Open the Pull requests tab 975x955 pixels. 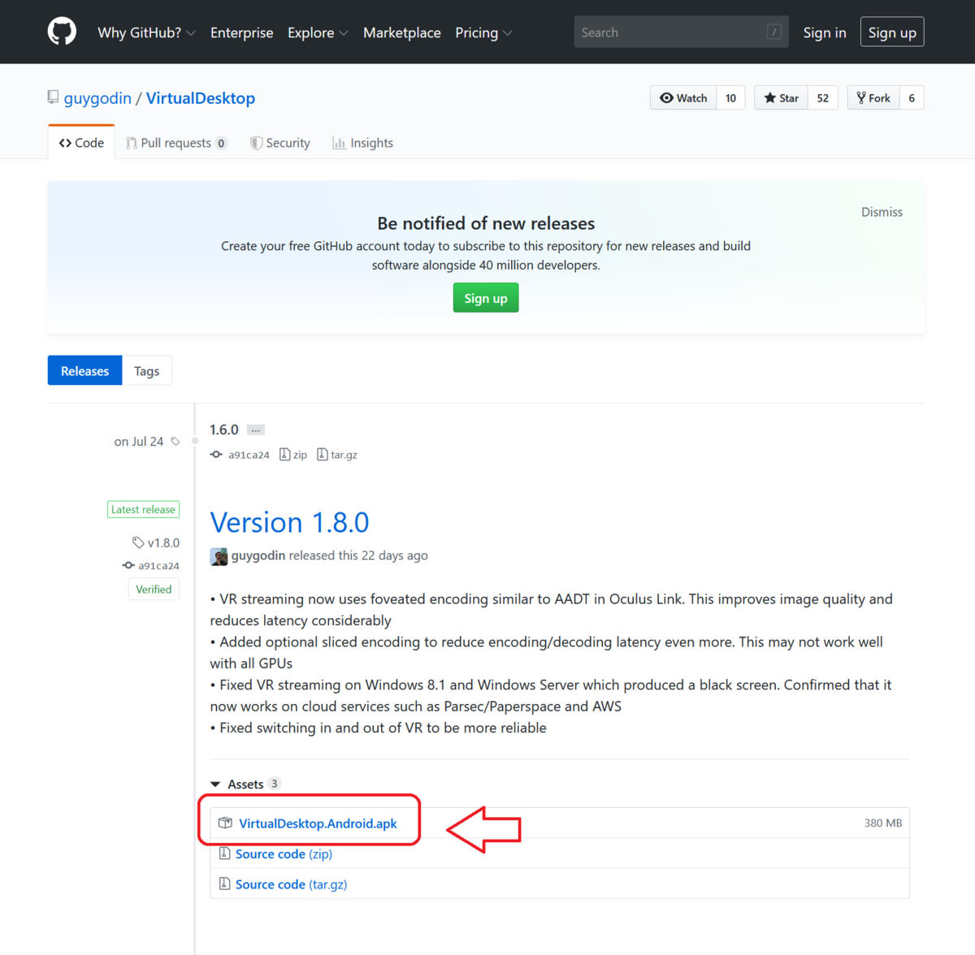coord(175,142)
